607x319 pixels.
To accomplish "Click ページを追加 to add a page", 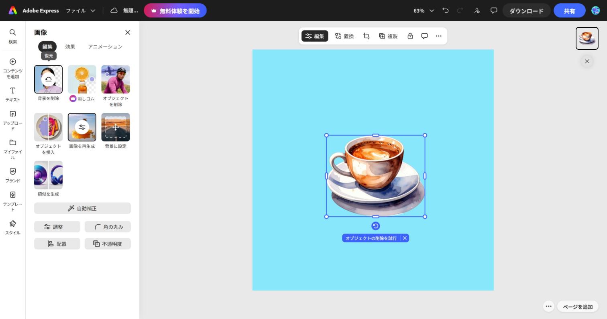I will [578, 307].
